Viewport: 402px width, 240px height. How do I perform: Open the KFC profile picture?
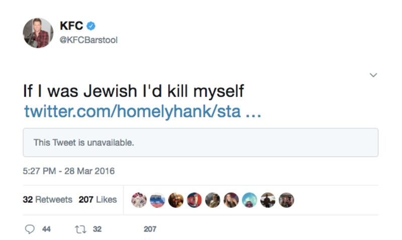click(x=38, y=33)
